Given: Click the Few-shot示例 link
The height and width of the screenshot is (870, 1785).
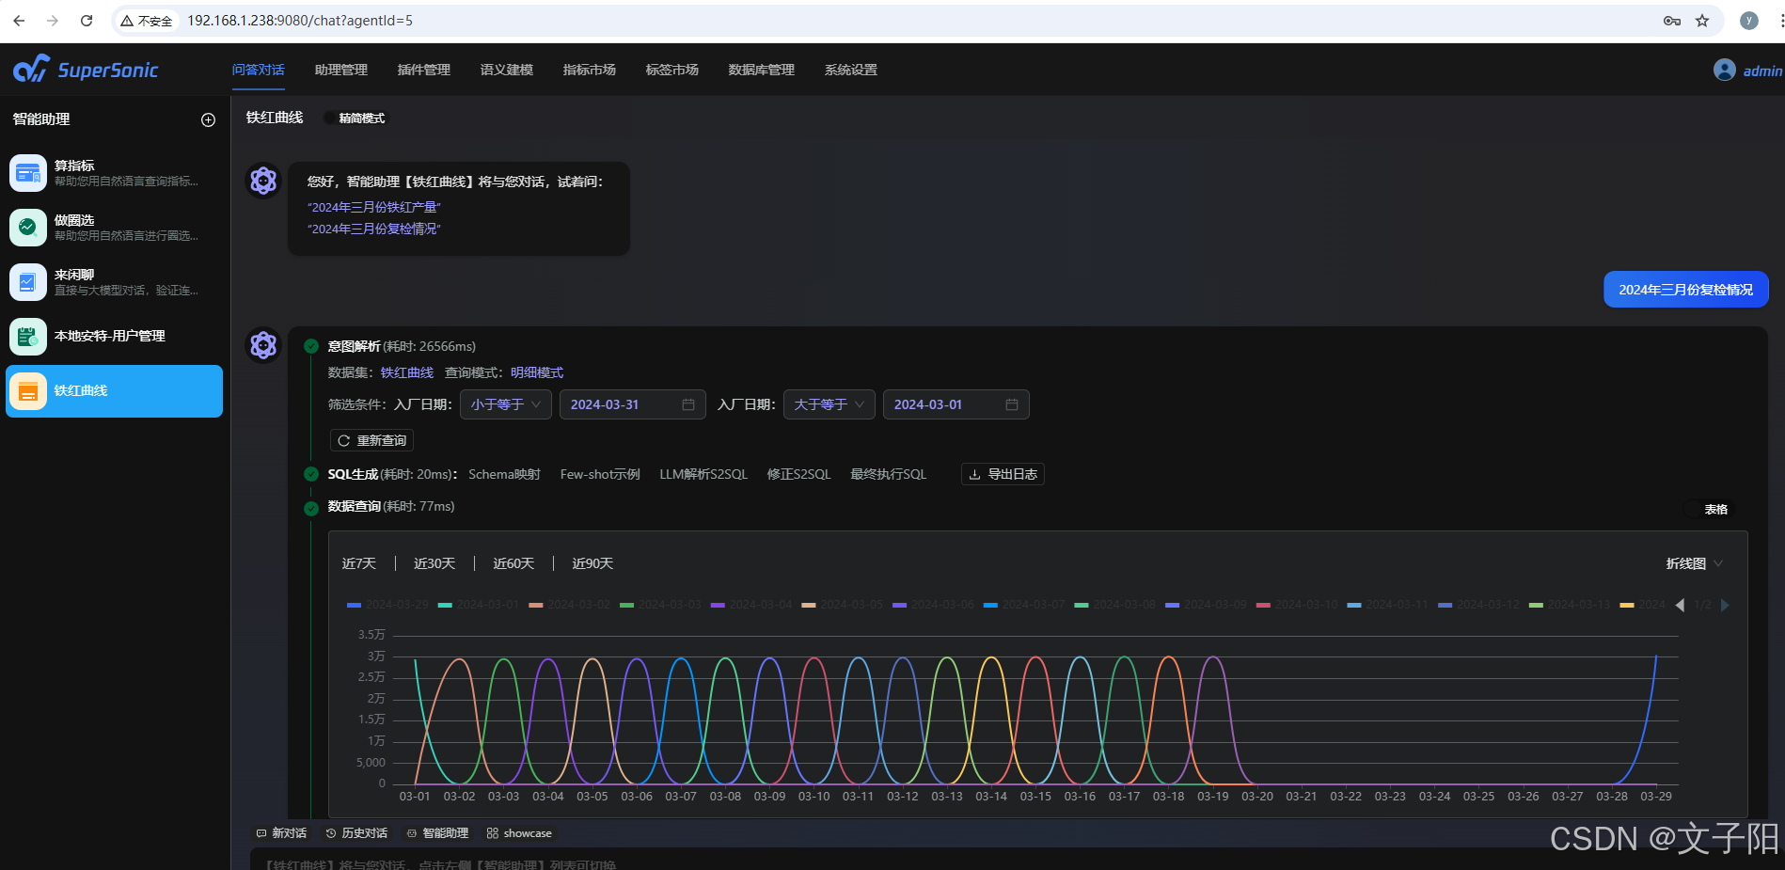Looking at the screenshot, I should [600, 474].
